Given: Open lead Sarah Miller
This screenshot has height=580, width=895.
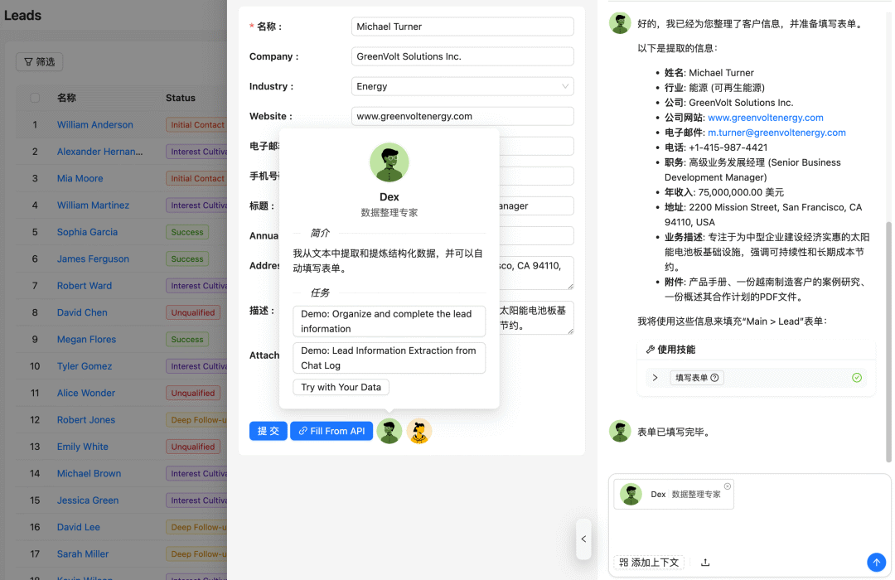Looking at the screenshot, I should (83, 553).
